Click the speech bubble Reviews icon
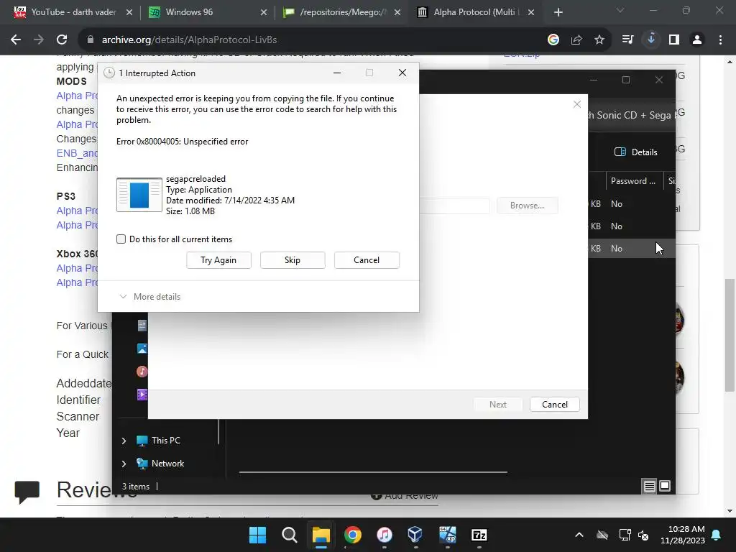736x552 pixels. [27, 492]
